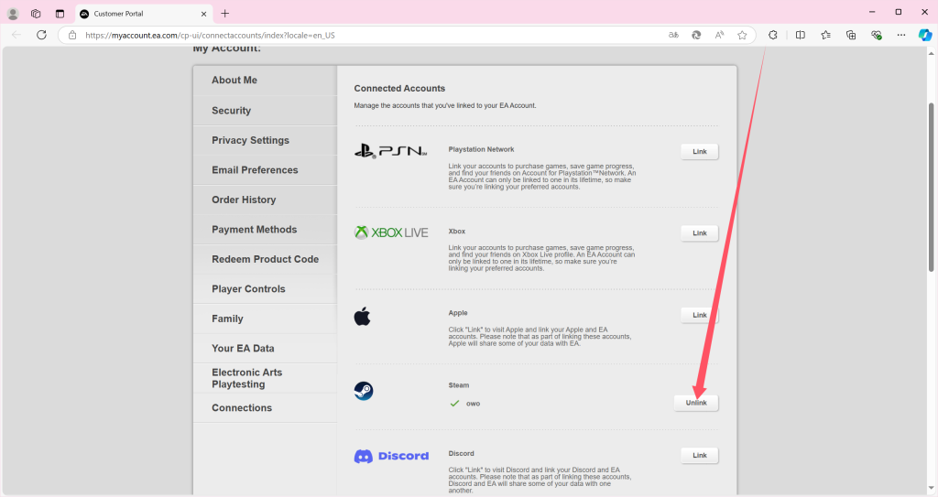Open Browser essentials heart icon

coord(877,36)
